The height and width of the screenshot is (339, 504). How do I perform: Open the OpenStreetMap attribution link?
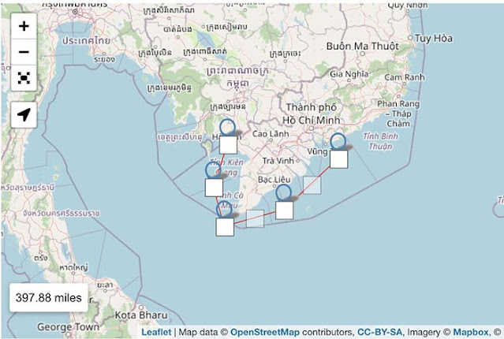coord(265,332)
